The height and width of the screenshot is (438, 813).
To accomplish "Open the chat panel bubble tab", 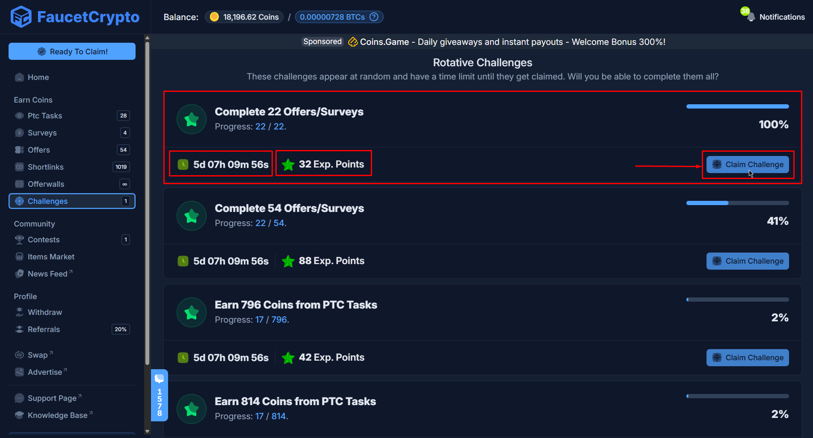I will 160,379.
